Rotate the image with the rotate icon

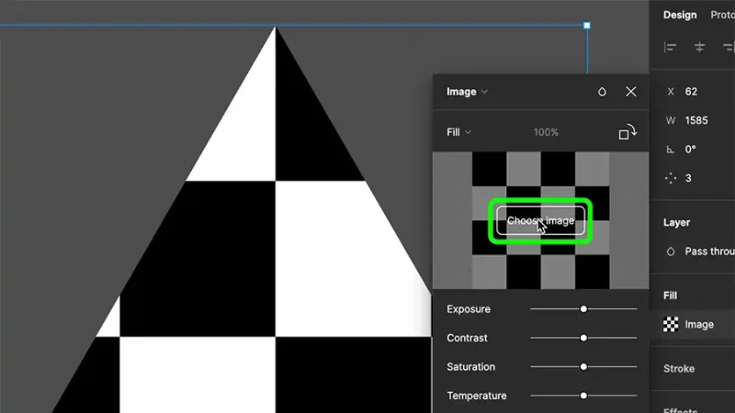tap(628, 132)
